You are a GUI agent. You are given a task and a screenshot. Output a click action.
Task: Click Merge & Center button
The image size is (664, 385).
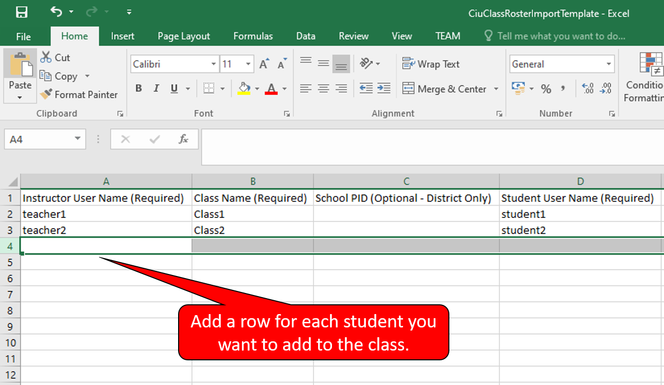(x=444, y=89)
